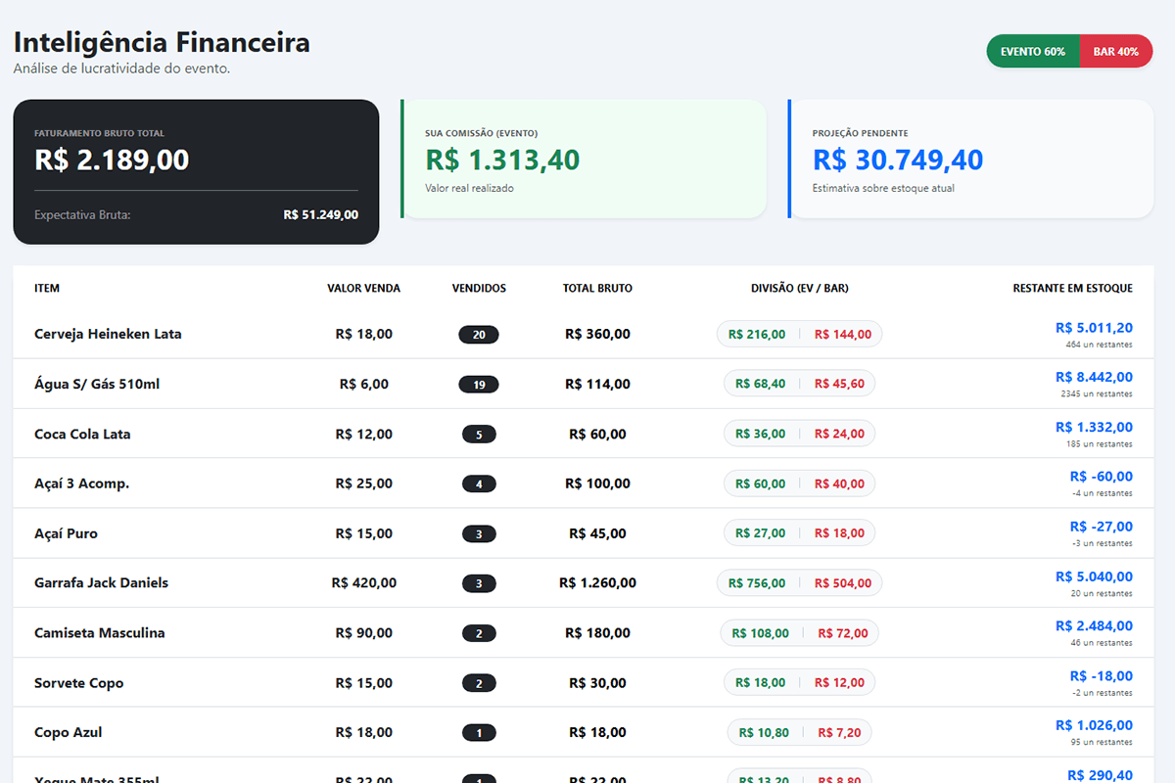Click the R$ 8.442,00 remaining stock value
1175x783 pixels.
click(x=1094, y=377)
